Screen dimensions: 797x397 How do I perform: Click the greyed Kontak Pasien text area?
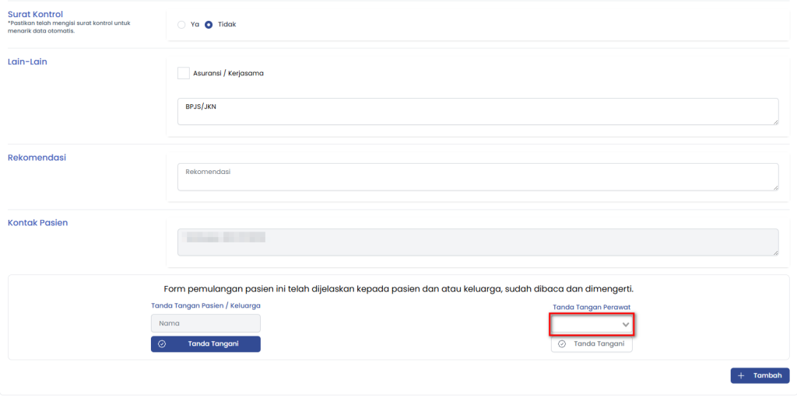click(x=477, y=242)
